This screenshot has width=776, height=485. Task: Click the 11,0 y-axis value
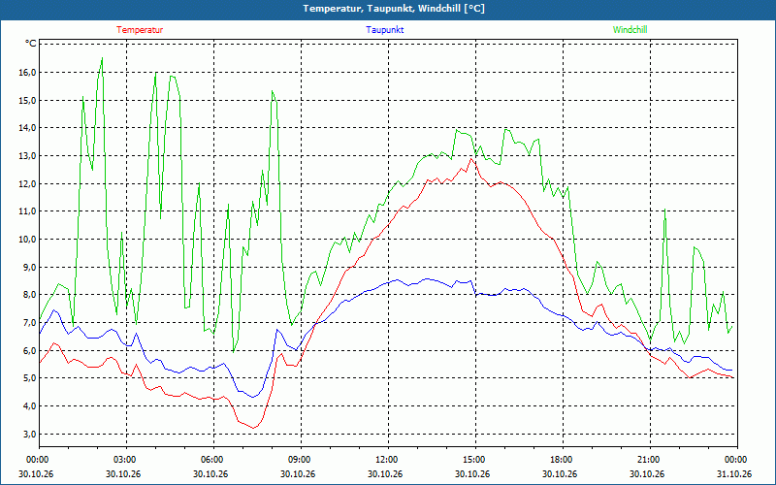[x=28, y=211]
